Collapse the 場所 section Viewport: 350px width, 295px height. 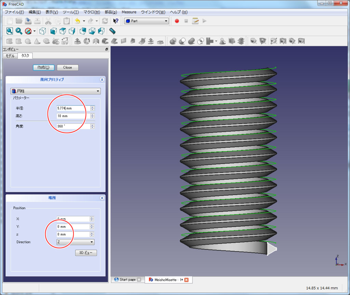click(102, 198)
